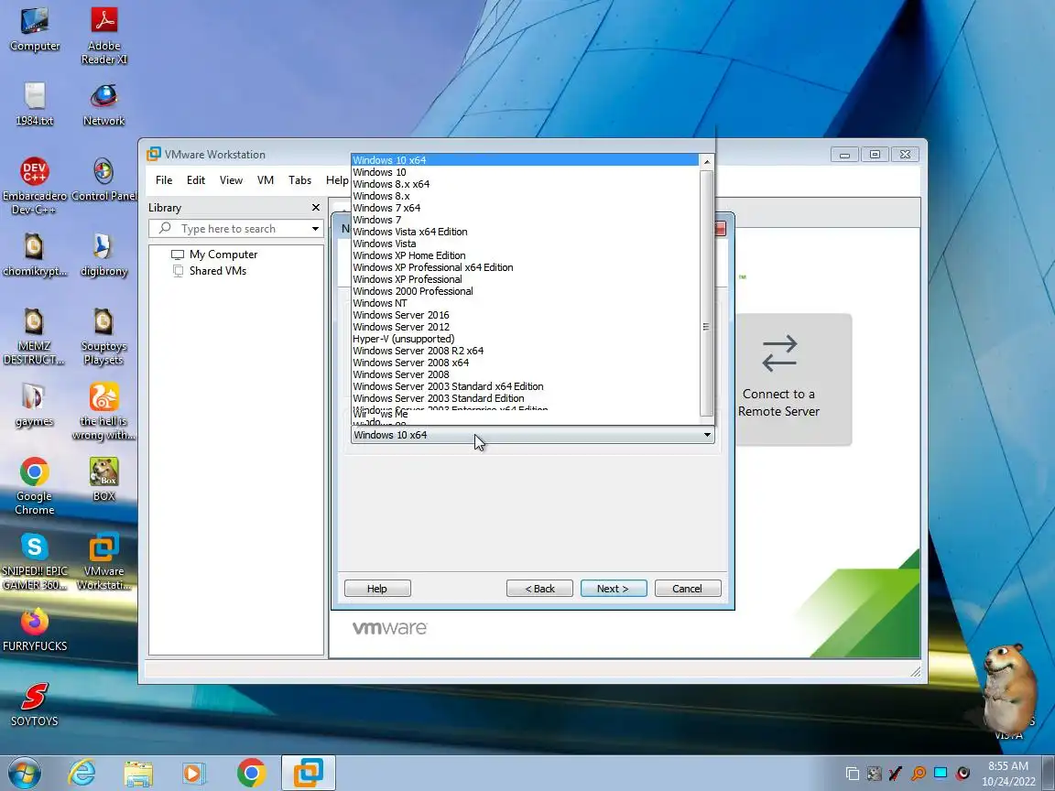This screenshot has height=791, width=1055.
Task: Open the Tabs menu
Action: pos(299,180)
